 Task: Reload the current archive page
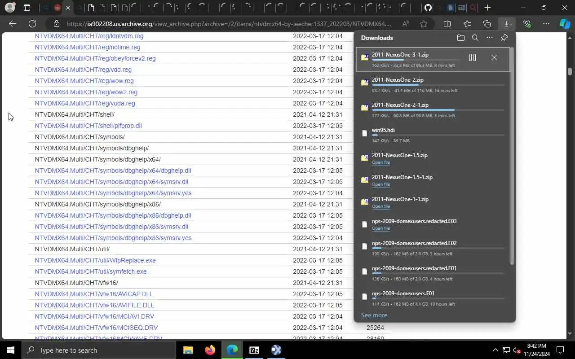(x=32, y=24)
